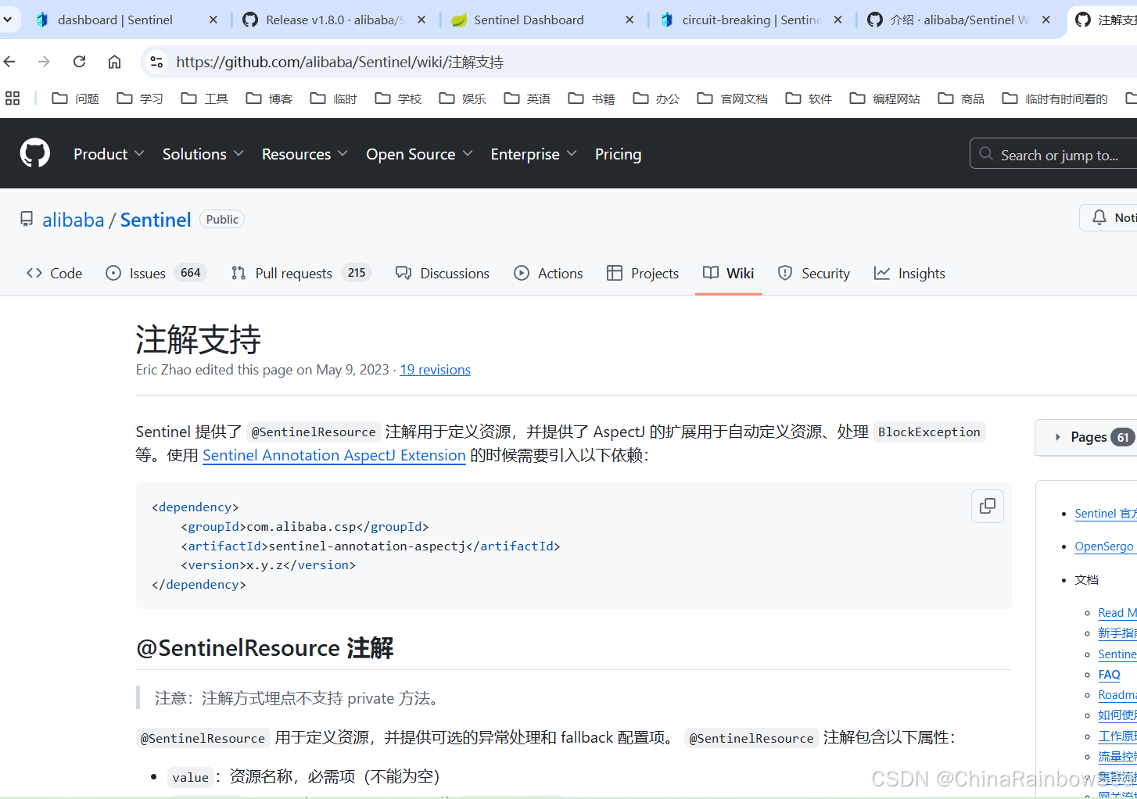Expand the Solutions dropdown menu
The height and width of the screenshot is (799, 1137).
click(203, 154)
